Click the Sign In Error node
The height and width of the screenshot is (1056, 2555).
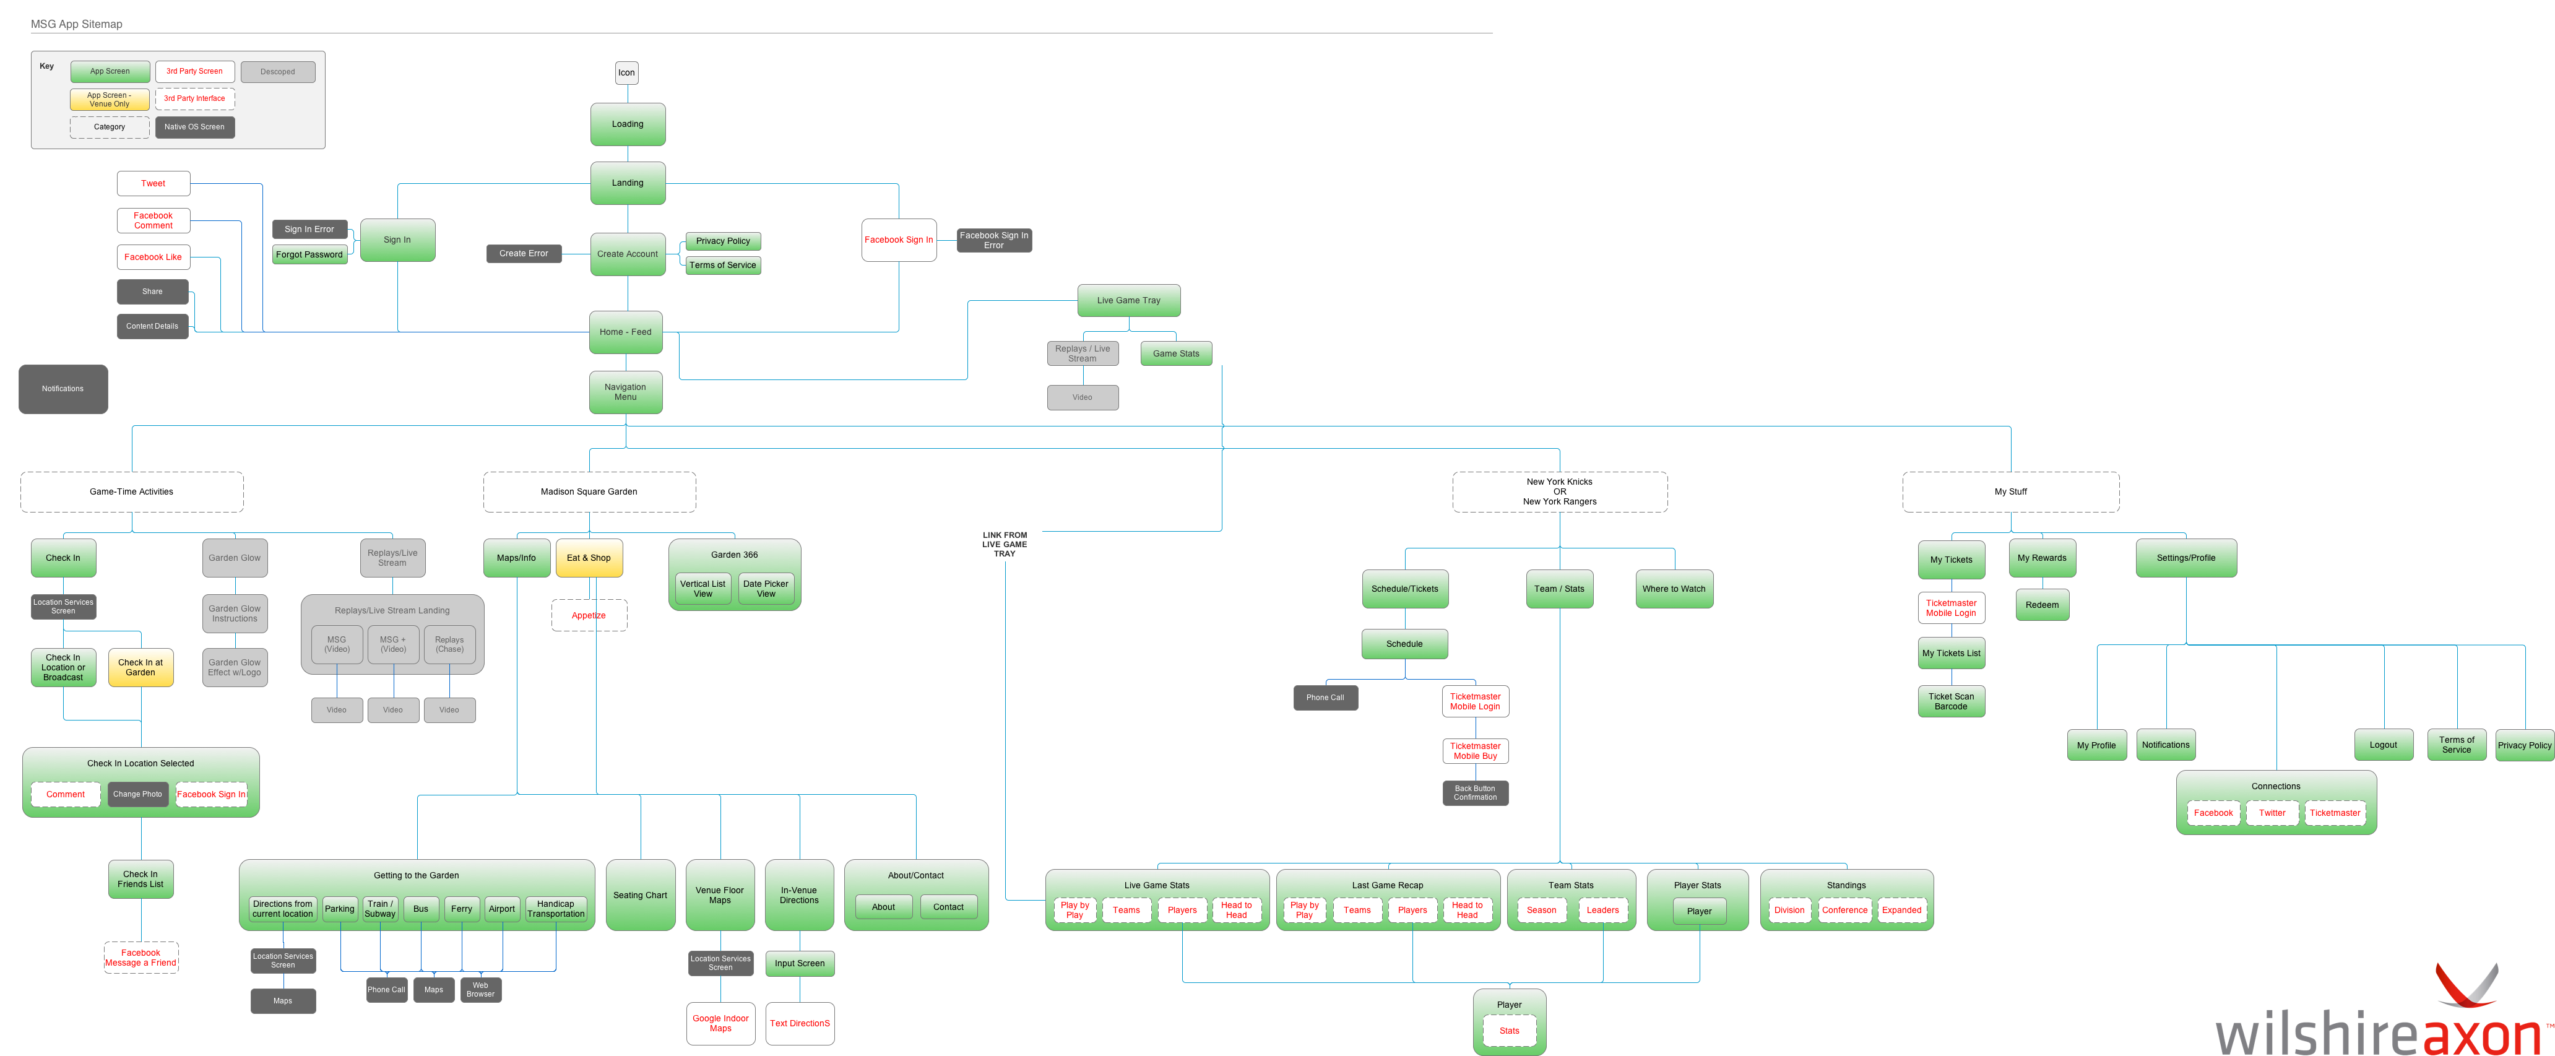click(x=309, y=229)
